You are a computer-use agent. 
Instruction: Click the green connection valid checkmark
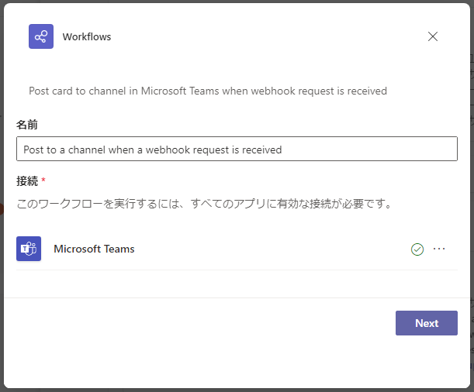tap(417, 249)
